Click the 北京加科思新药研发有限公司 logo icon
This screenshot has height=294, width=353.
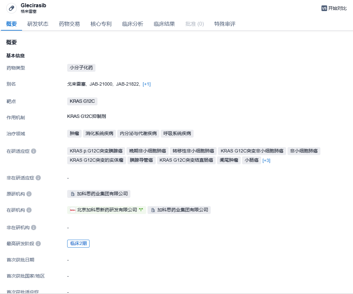[x=73, y=210]
